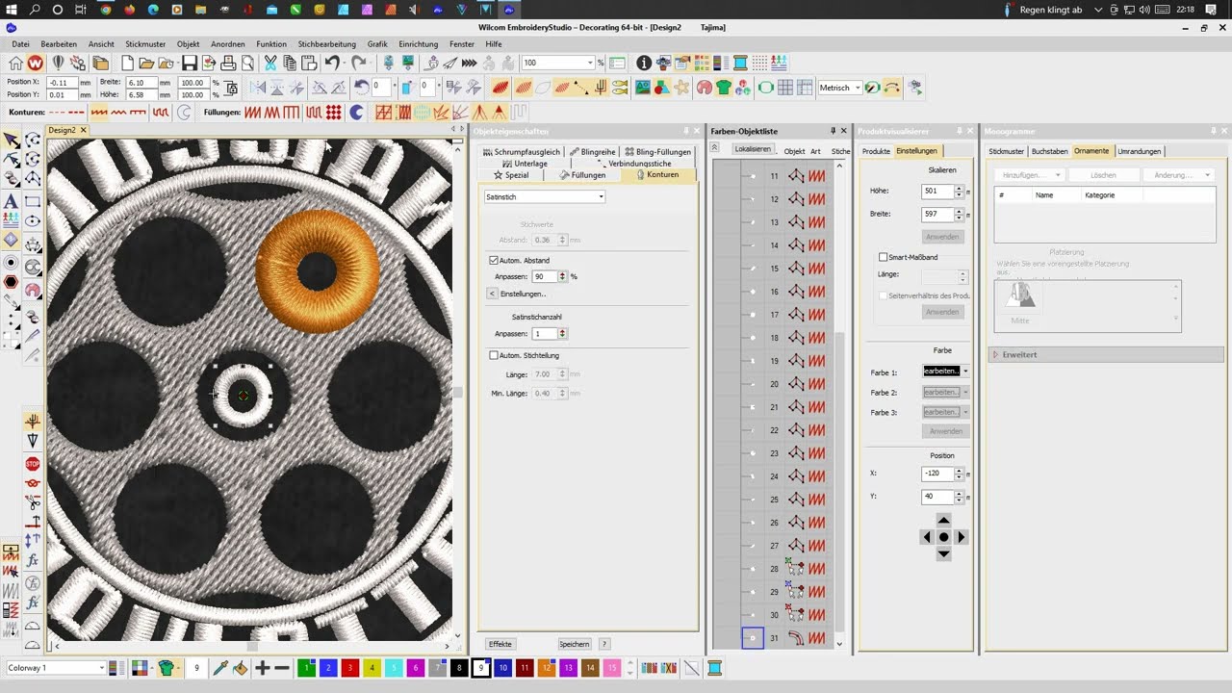Click the color picker eyedropper icon

pos(220,668)
